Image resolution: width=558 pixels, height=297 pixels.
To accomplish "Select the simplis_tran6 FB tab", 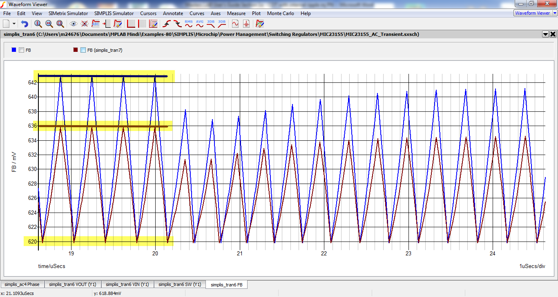I will [226, 284].
